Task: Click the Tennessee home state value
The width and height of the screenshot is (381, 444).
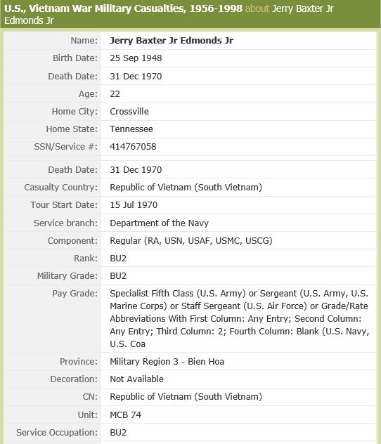Action: 131,129
